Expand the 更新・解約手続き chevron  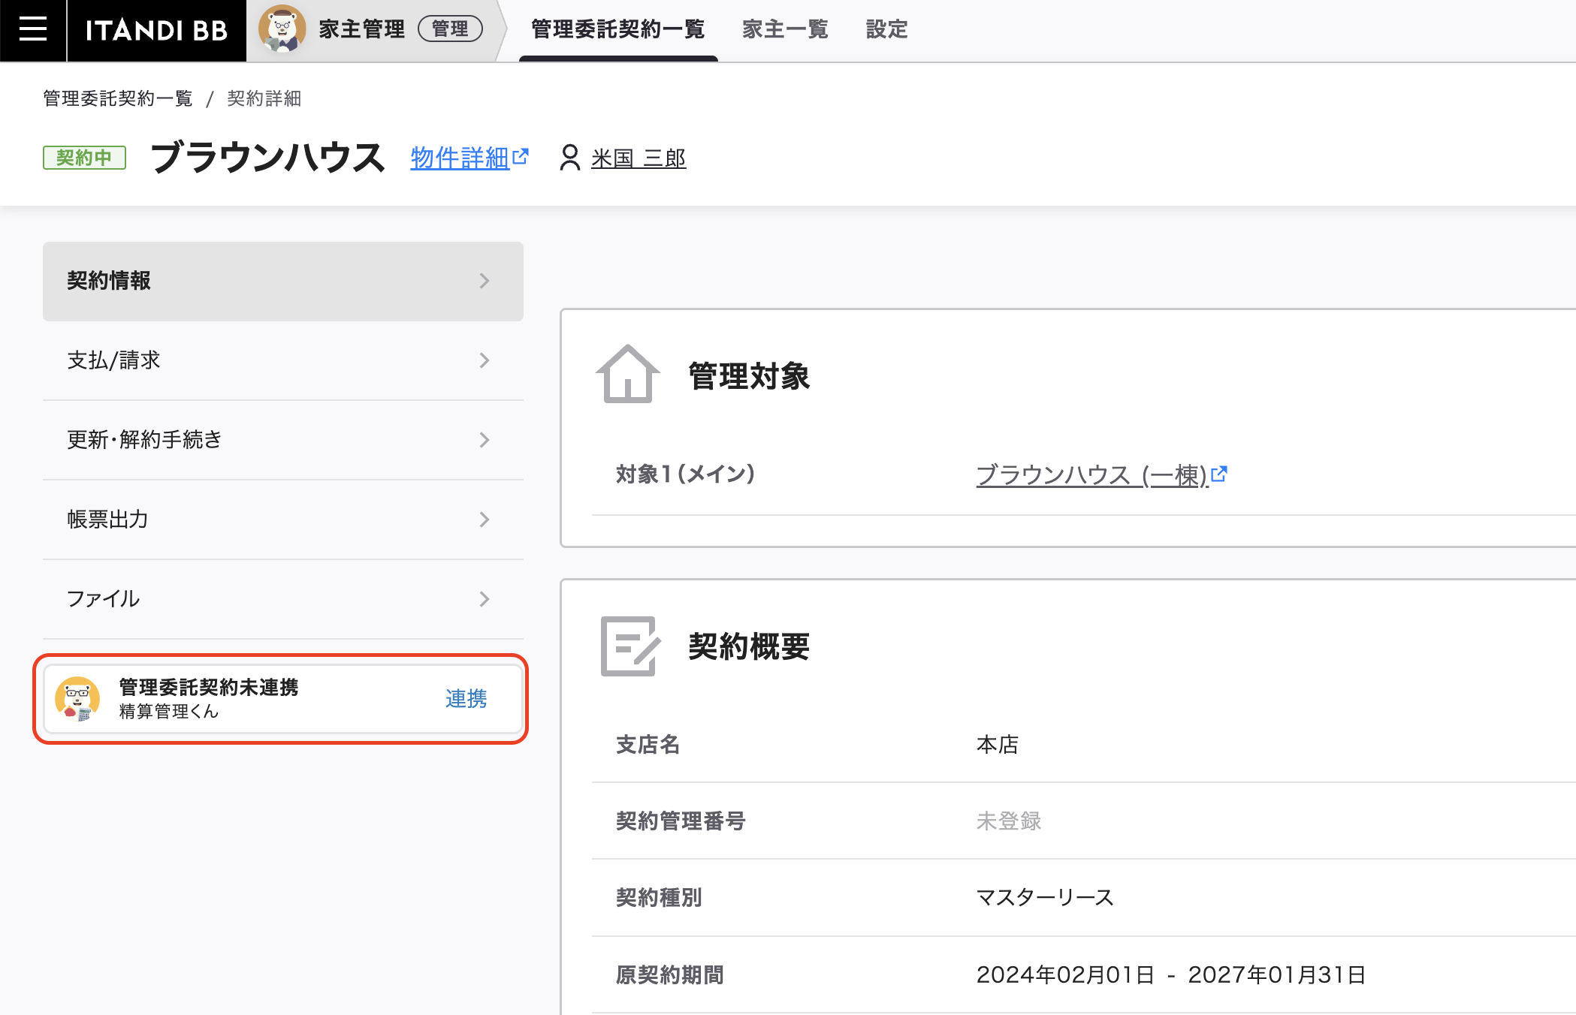point(485,440)
